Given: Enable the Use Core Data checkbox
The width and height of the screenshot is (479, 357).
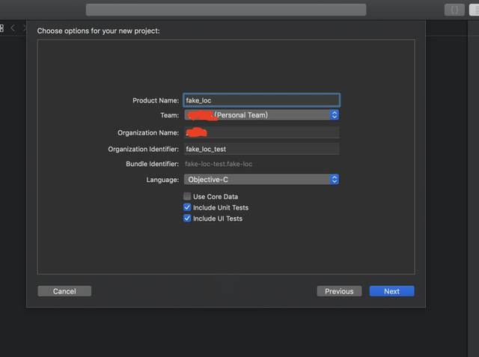Looking at the screenshot, I should coord(187,196).
